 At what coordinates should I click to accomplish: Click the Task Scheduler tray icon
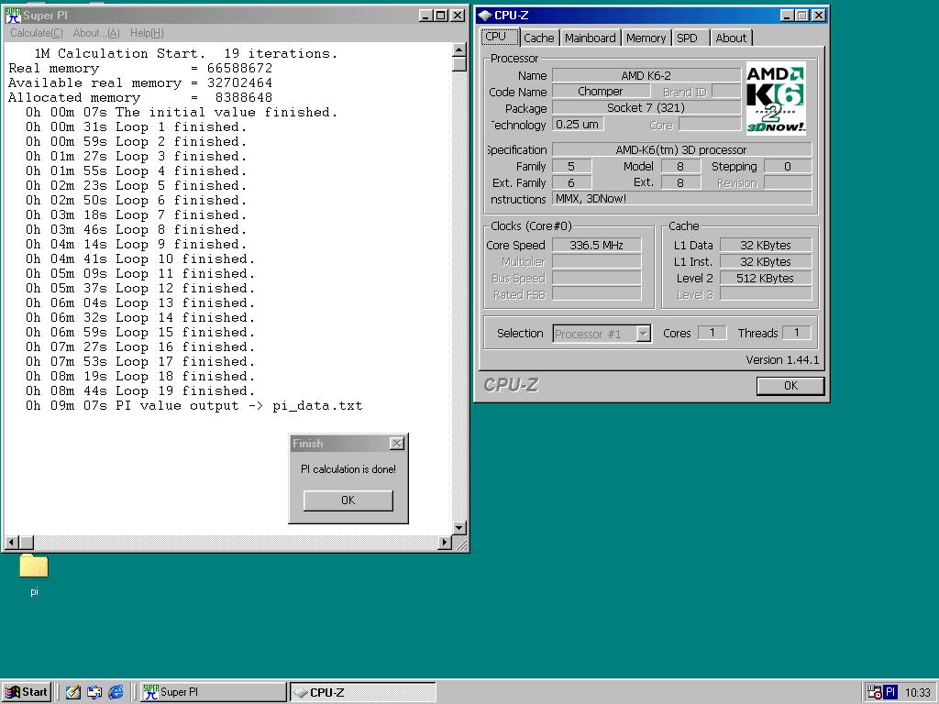[x=874, y=692]
